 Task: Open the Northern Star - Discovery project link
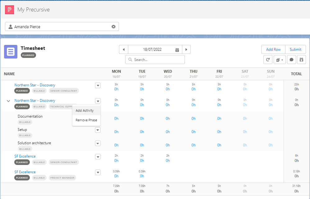coord(35,85)
